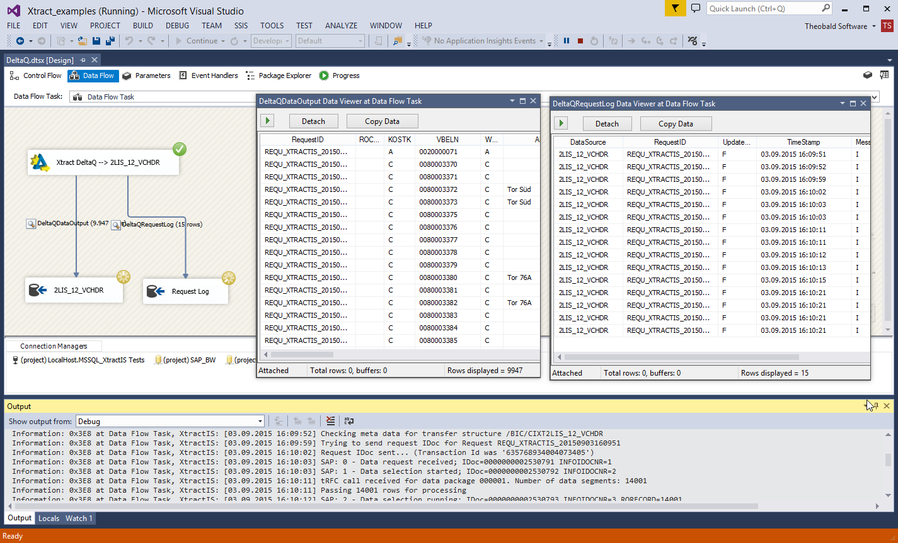
Task: Pause debugging with Break All icon
Action: 567,41
